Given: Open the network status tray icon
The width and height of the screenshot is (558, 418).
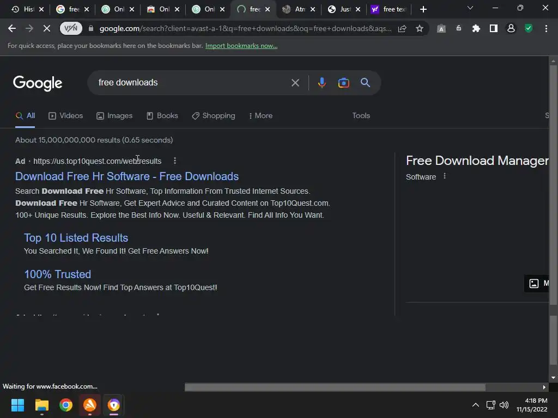Looking at the screenshot, I should [491, 405].
